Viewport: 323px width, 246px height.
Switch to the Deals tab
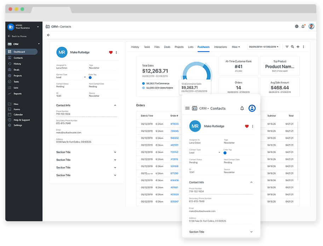[167, 47]
